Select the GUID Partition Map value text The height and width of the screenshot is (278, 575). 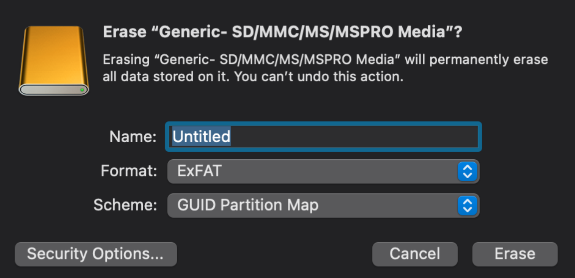point(248,206)
